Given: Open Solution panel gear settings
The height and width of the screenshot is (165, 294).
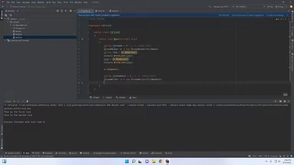Looking at the screenshot, I should pos(71,11).
